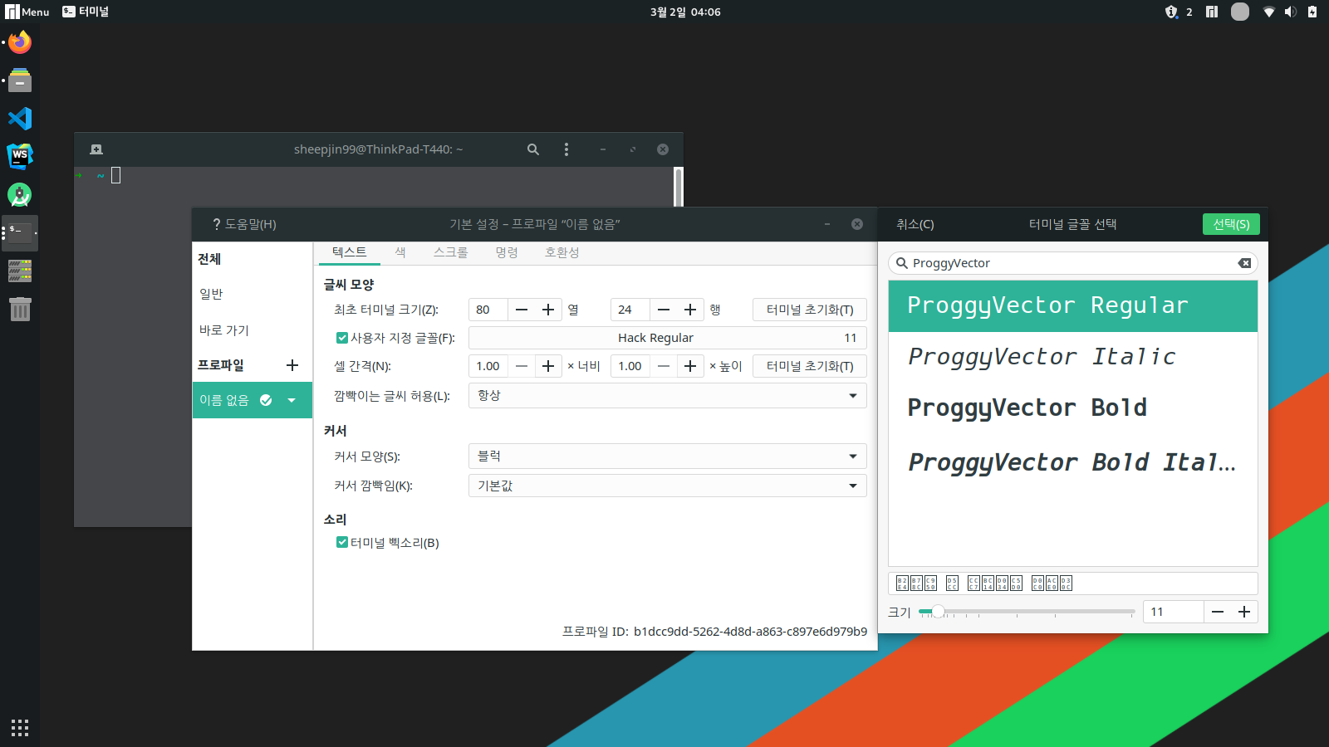This screenshot has width=1329, height=747.
Task: Click the font preview text field
Action: (x=1073, y=583)
